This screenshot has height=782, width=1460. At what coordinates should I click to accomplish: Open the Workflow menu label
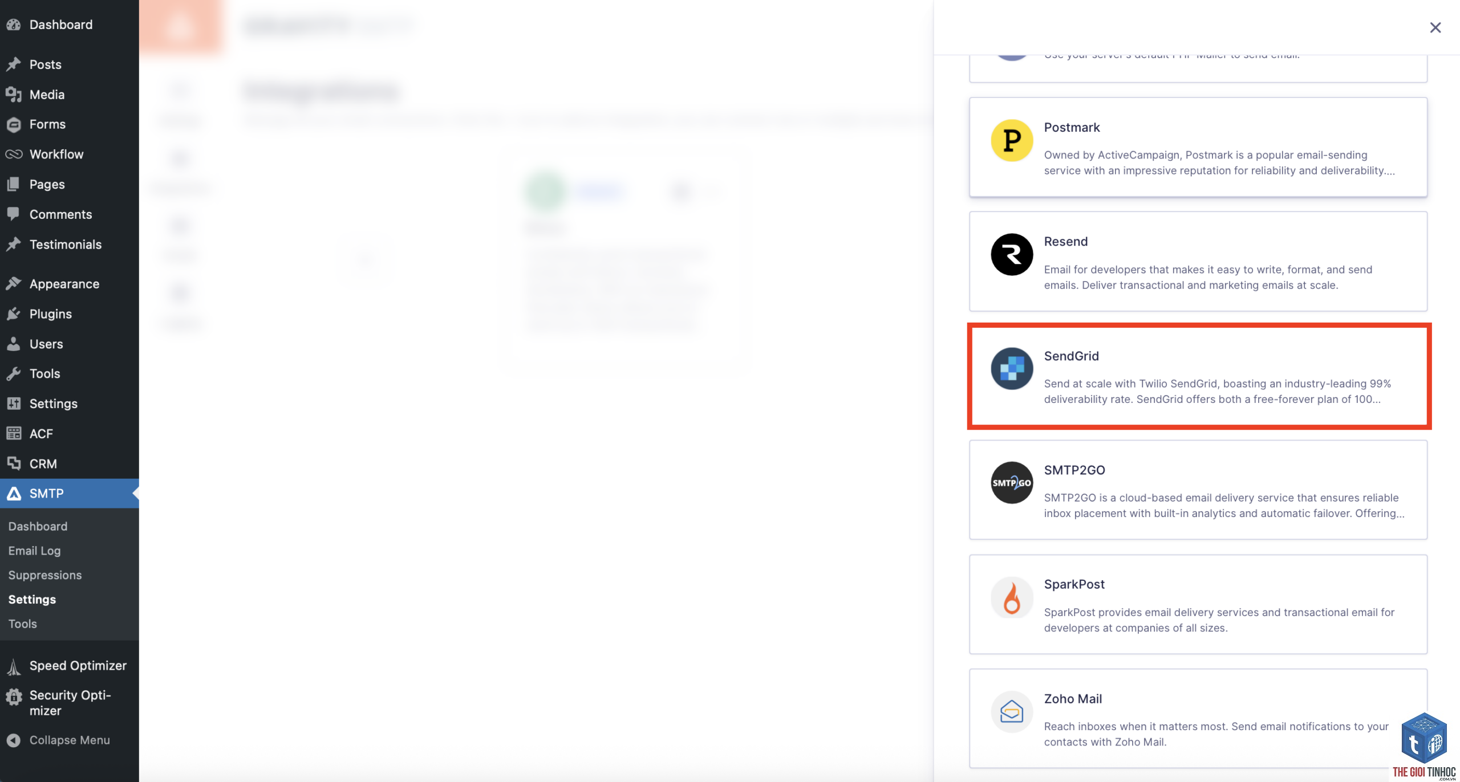pyautogui.click(x=56, y=154)
